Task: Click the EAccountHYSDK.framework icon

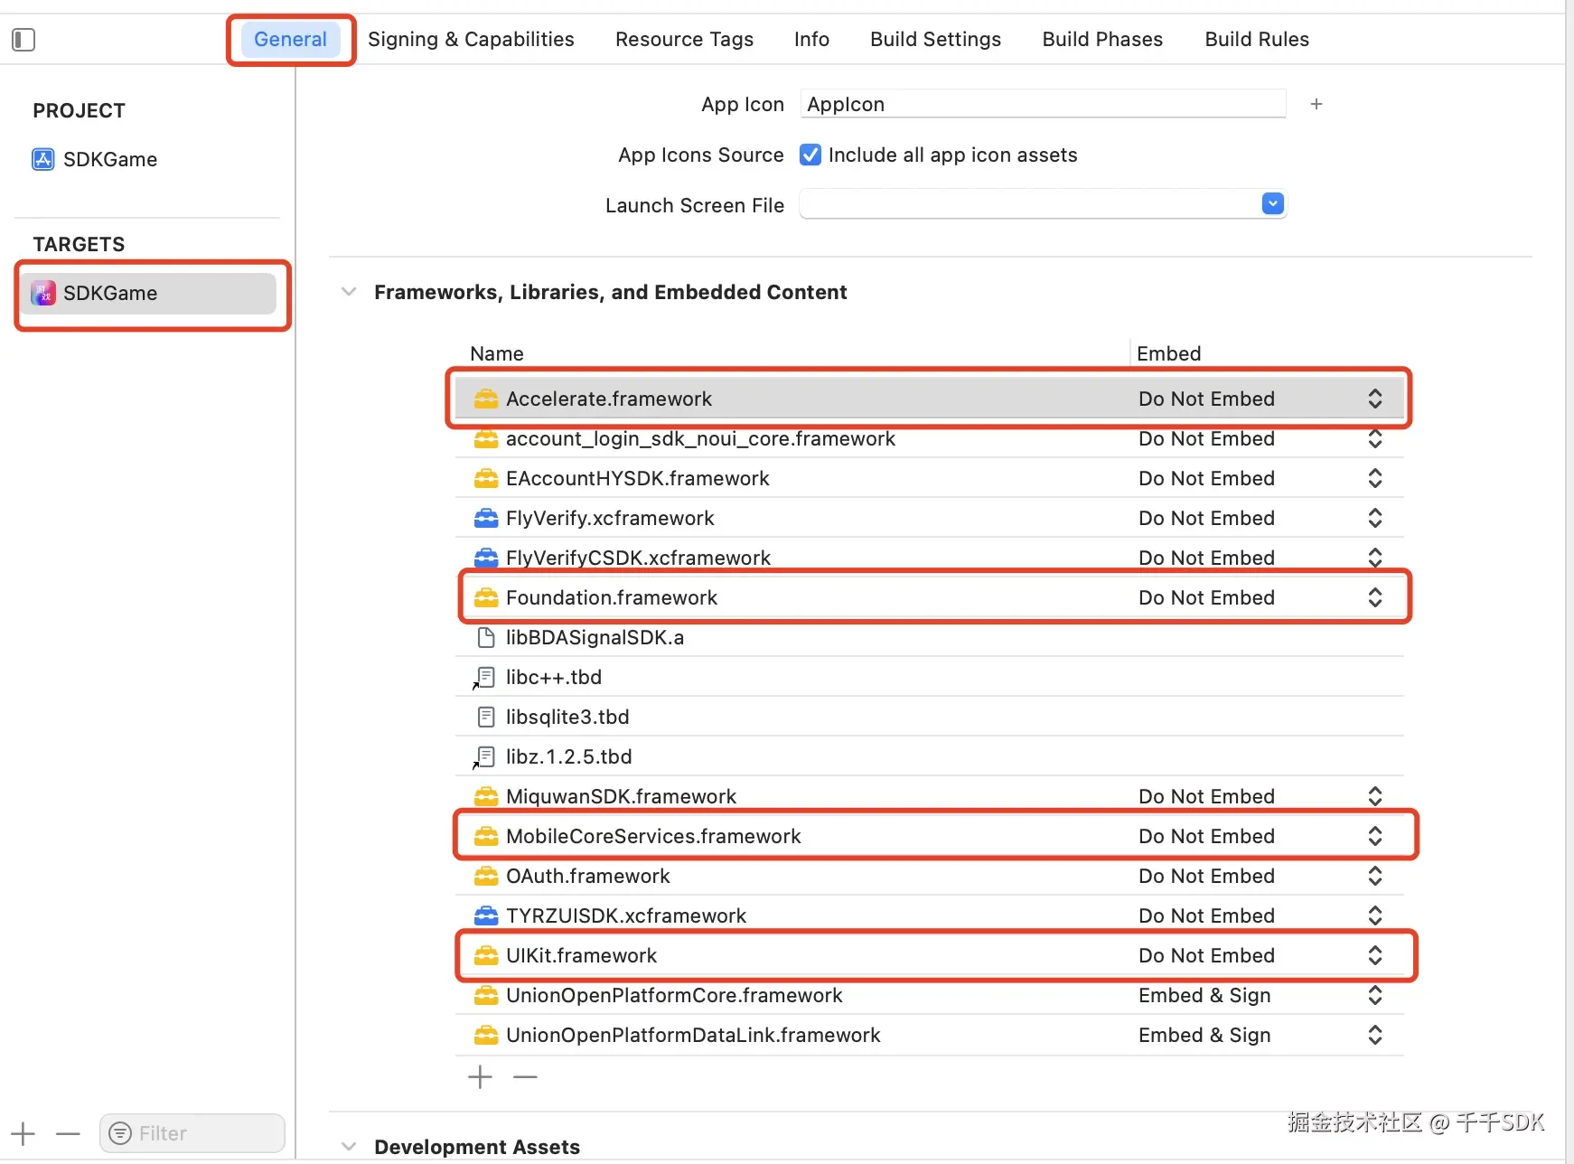Action: click(x=486, y=479)
